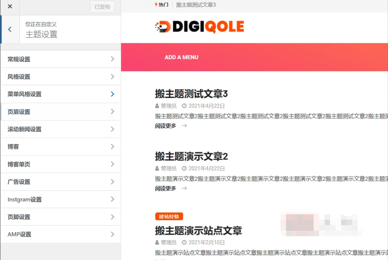Expand chevron beside 博客

click(x=112, y=146)
